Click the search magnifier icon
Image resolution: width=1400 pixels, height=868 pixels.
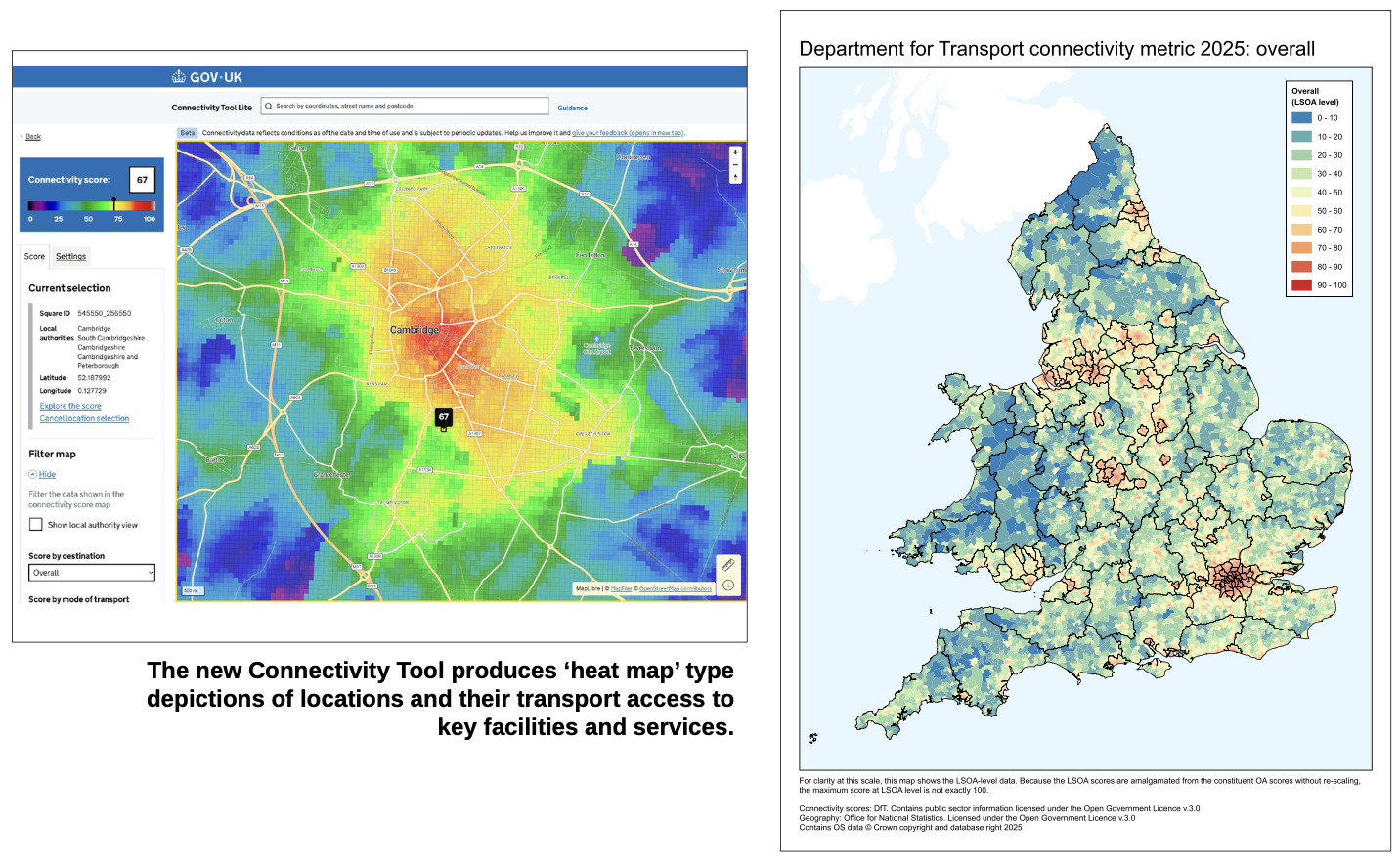click(x=269, y=107)
